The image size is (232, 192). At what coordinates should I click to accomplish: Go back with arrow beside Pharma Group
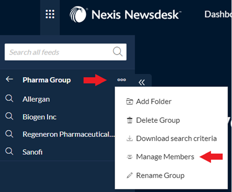9,79
